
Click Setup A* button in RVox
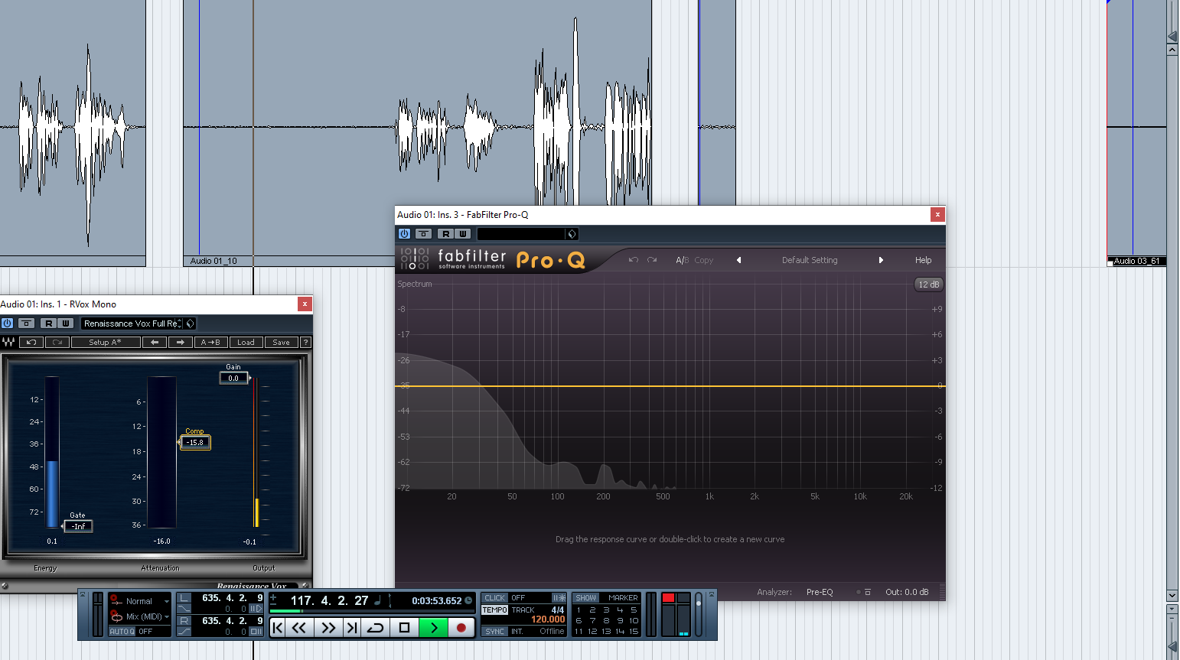click(106, 342)
